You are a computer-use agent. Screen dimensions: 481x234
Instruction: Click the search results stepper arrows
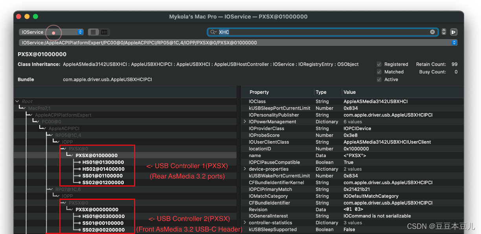click(x=444, y=32)
